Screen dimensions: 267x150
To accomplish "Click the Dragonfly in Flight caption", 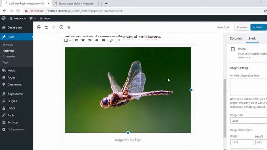I will click(128, 140).
